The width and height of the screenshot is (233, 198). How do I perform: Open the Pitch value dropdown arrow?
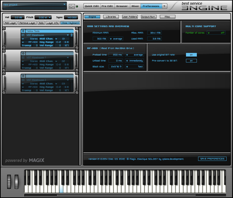click(x=50, y=18)
